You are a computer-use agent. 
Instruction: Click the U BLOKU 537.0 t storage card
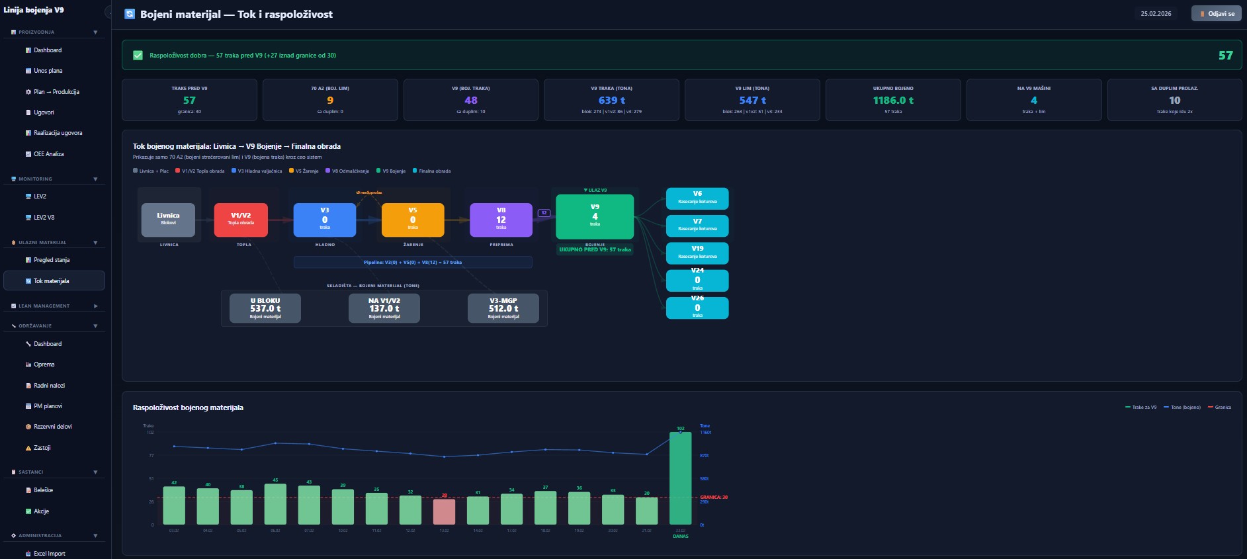(x=265, y=309)
